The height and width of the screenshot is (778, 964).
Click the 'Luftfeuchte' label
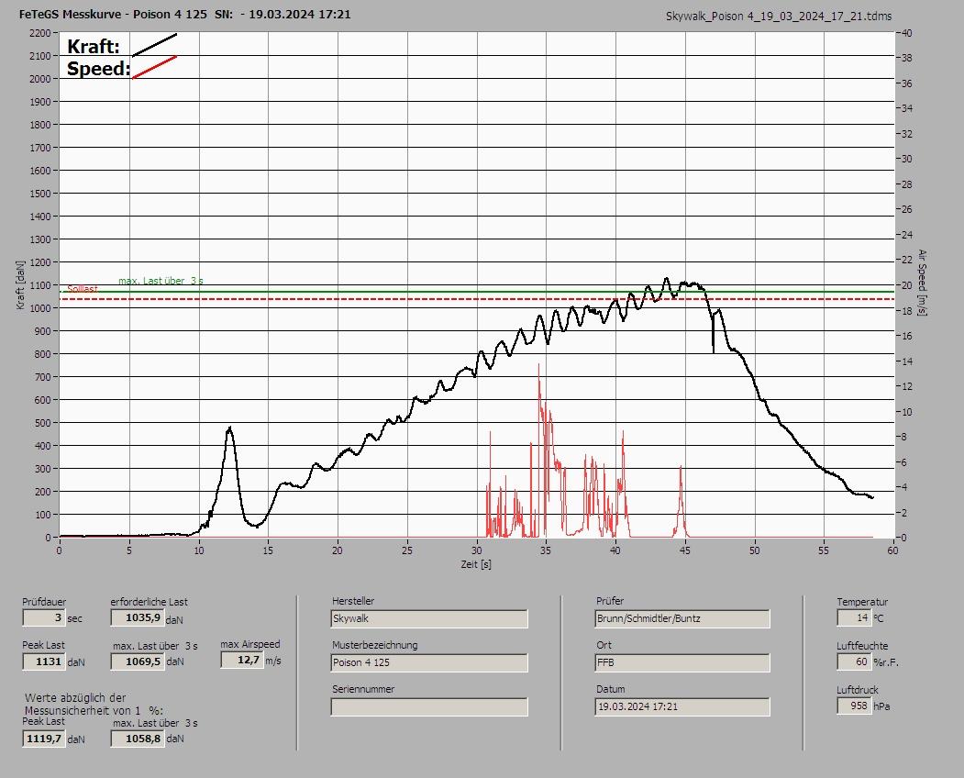862,647
